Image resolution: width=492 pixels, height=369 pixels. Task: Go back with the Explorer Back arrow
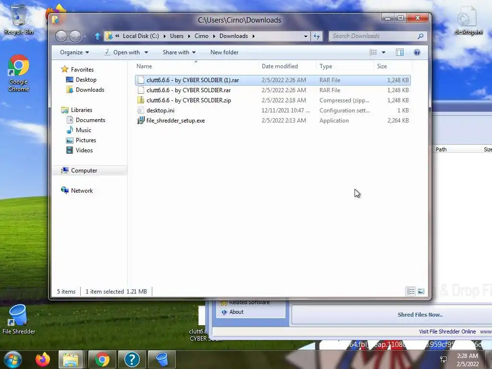(61, 36)
